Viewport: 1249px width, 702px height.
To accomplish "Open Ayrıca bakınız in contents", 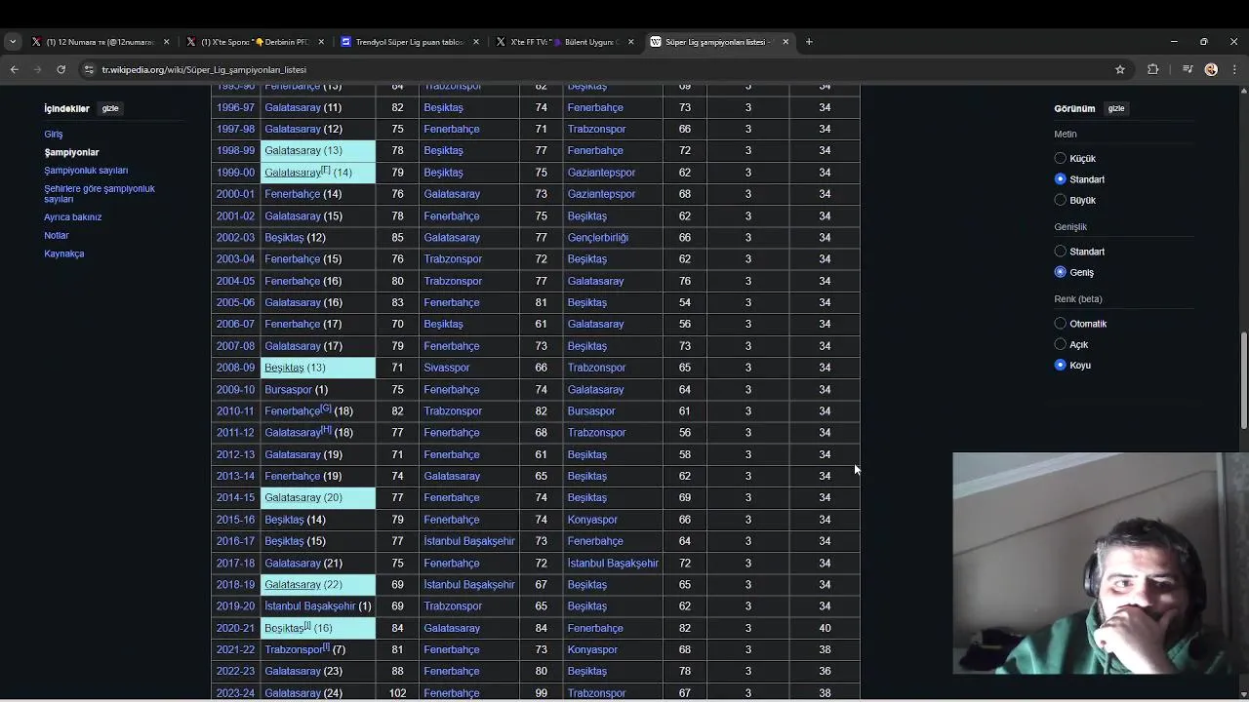I will click(73, 217).
